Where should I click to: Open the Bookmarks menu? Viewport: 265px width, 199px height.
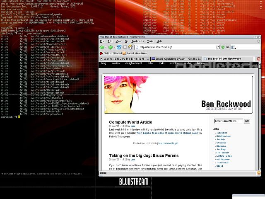click(x=137, y=41)
